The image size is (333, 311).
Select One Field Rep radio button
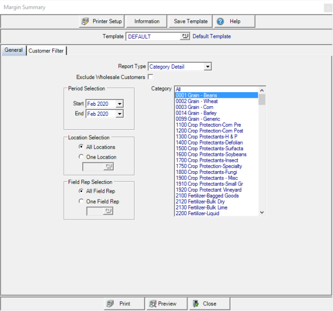click(81, 201)
